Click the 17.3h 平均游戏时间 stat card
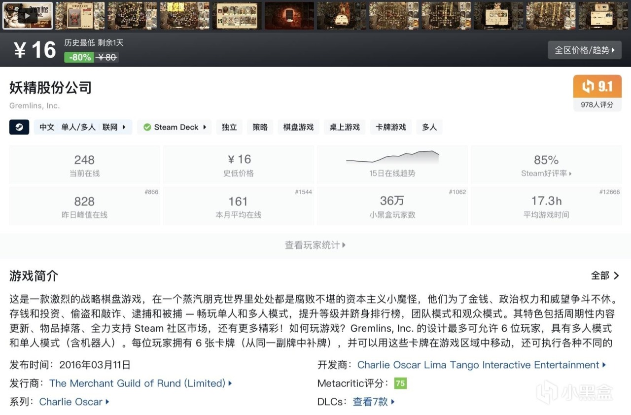 coord(546,206)
